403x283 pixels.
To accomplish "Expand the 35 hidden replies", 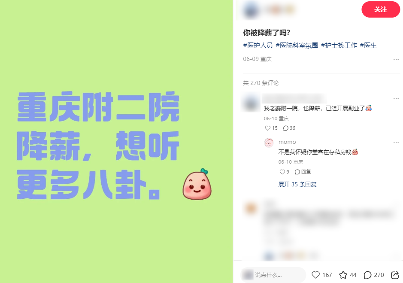I will pos(297,184).
